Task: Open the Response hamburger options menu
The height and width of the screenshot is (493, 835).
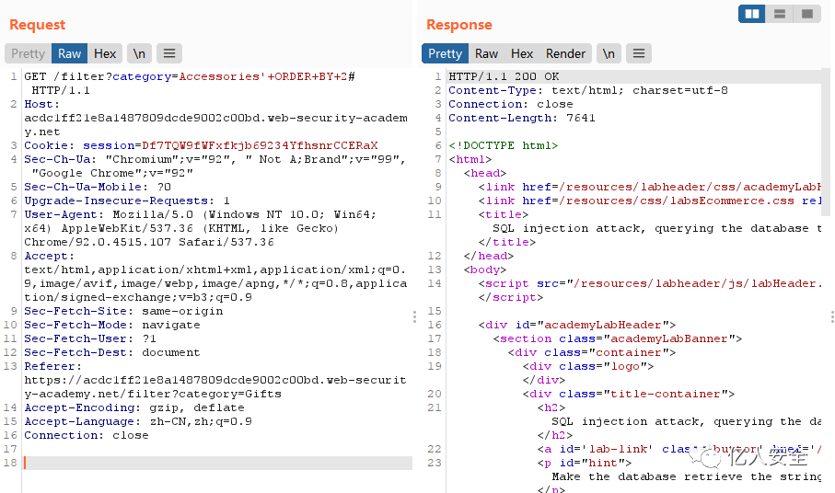Action: tap(639, 53)
